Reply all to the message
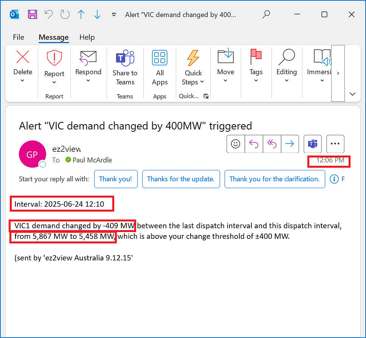 (272, 144)
